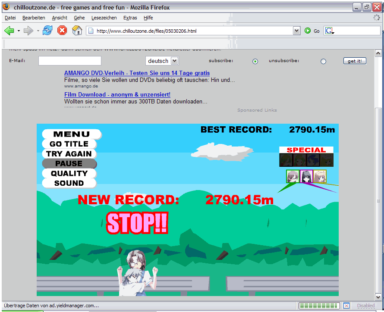Screen dimensions: 384x312
Task: Open the Lesezeichen menu
Action: (104, 18)
